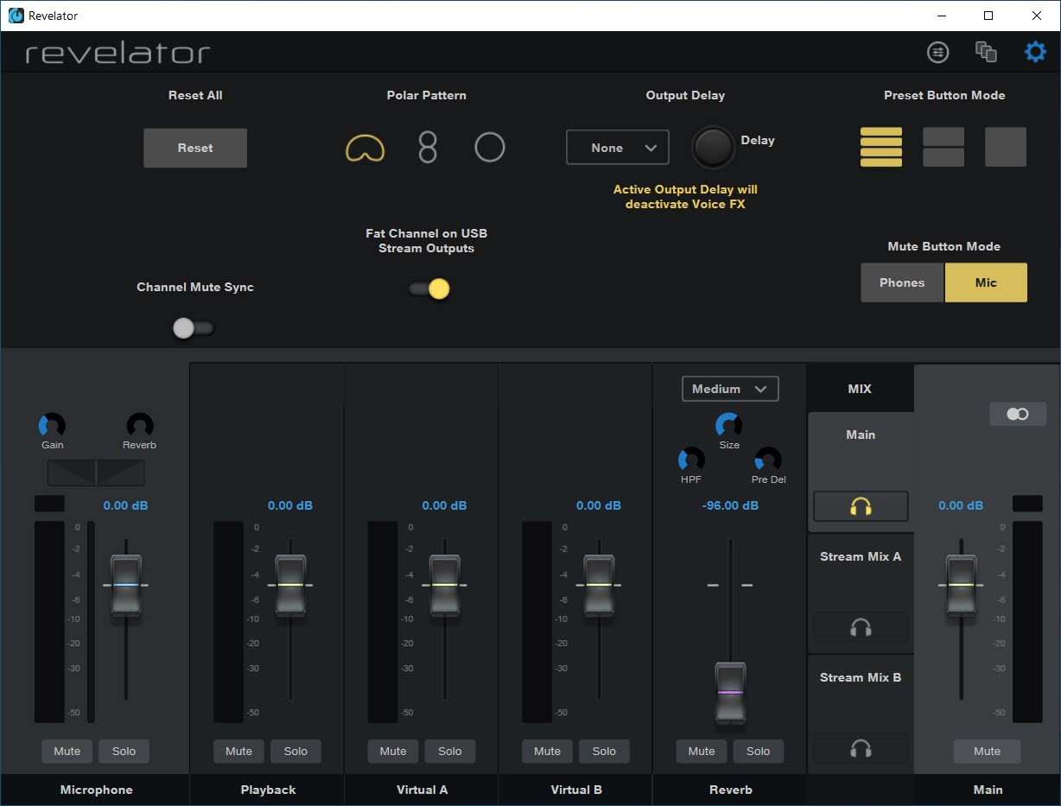Click the Virtual A fader handle
This screenshot has width=1061, height=806.
click(445, 585)
